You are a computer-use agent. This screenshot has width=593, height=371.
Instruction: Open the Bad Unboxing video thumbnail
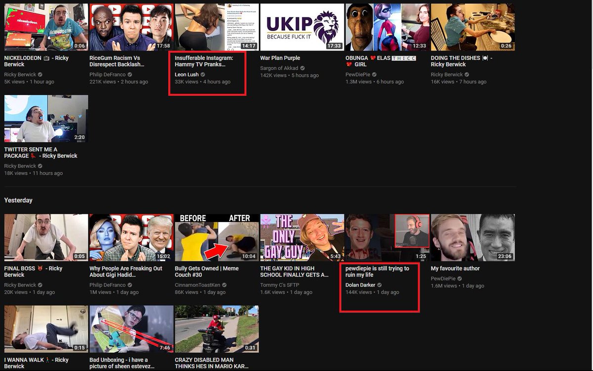[131, 329]
